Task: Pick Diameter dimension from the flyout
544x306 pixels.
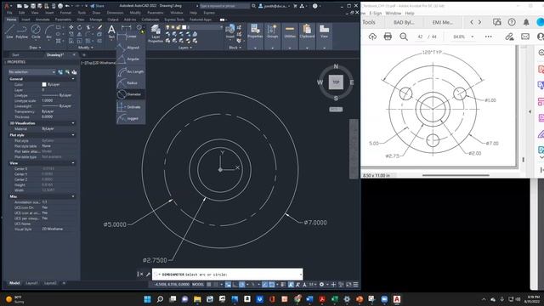Action: pos(131,94)
